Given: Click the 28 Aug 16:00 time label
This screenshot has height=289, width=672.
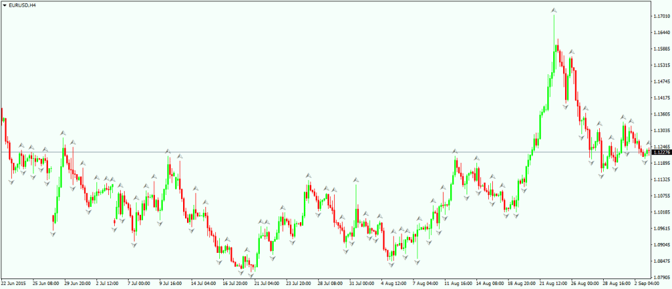Looking at the screenshot, I should tap(617, 284).
